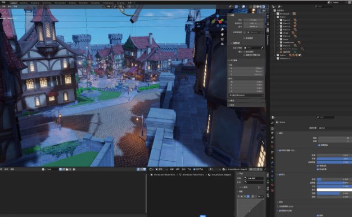Switch perspective/orthographic with the grid gizmo icon
The height and width of the screenshot is (217, 352).
coord(222,44)
